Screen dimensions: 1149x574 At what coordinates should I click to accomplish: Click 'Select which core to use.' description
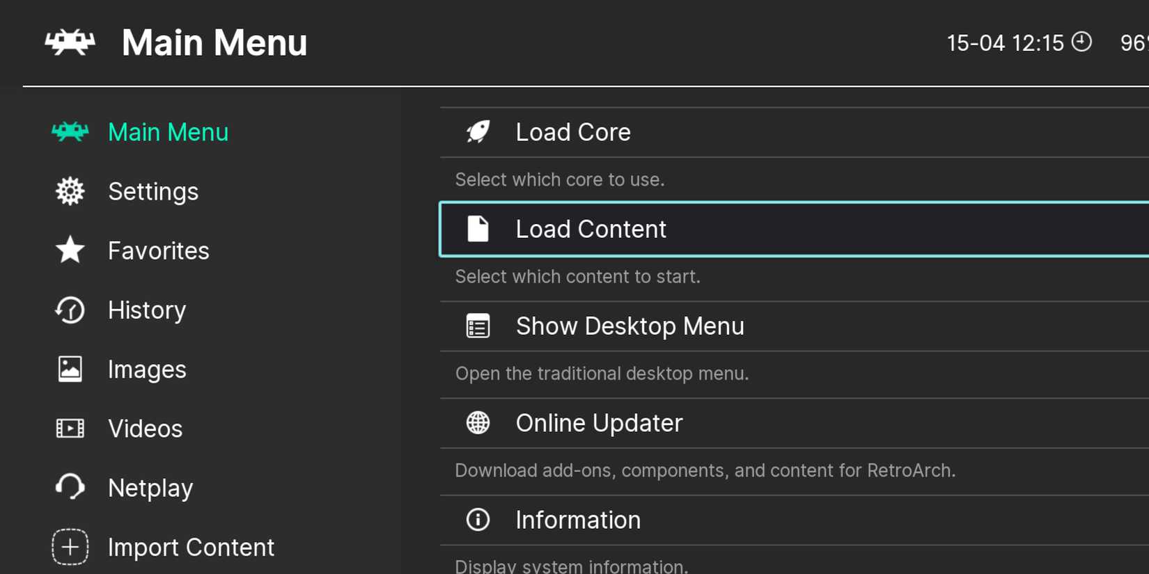click(560, 180)
